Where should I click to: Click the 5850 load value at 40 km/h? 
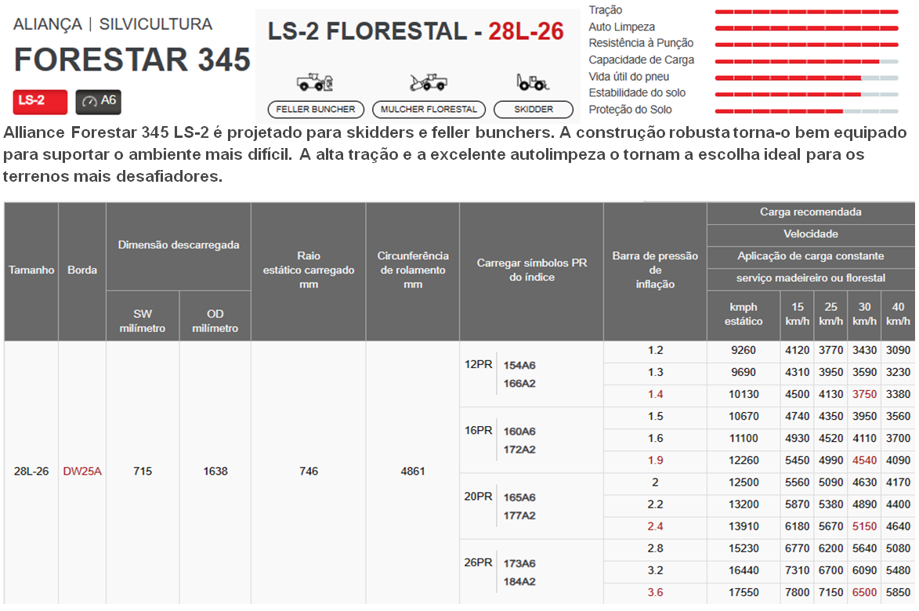(898, 593)
